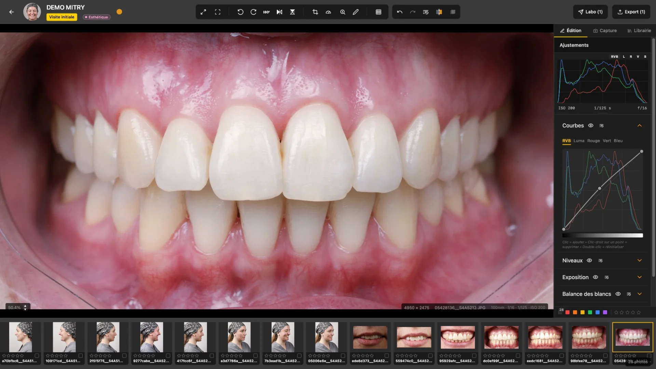Select the purple color label
656x369 pixels.
click(x=605, y=312)
